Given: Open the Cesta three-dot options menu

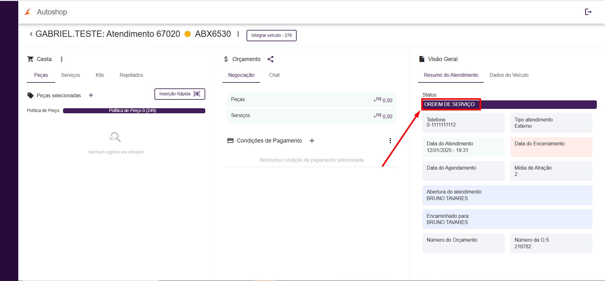Looking at the screenshot, I should [61, 59].
